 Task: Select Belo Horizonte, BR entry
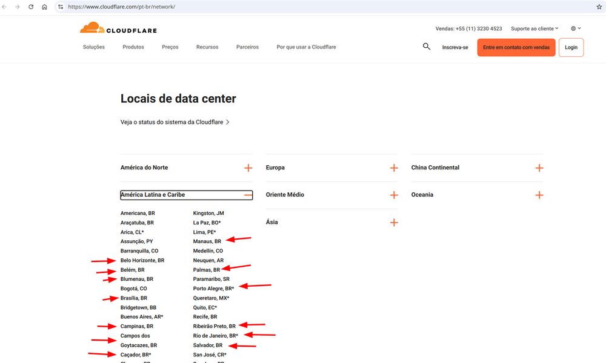(x=142, y=260)
